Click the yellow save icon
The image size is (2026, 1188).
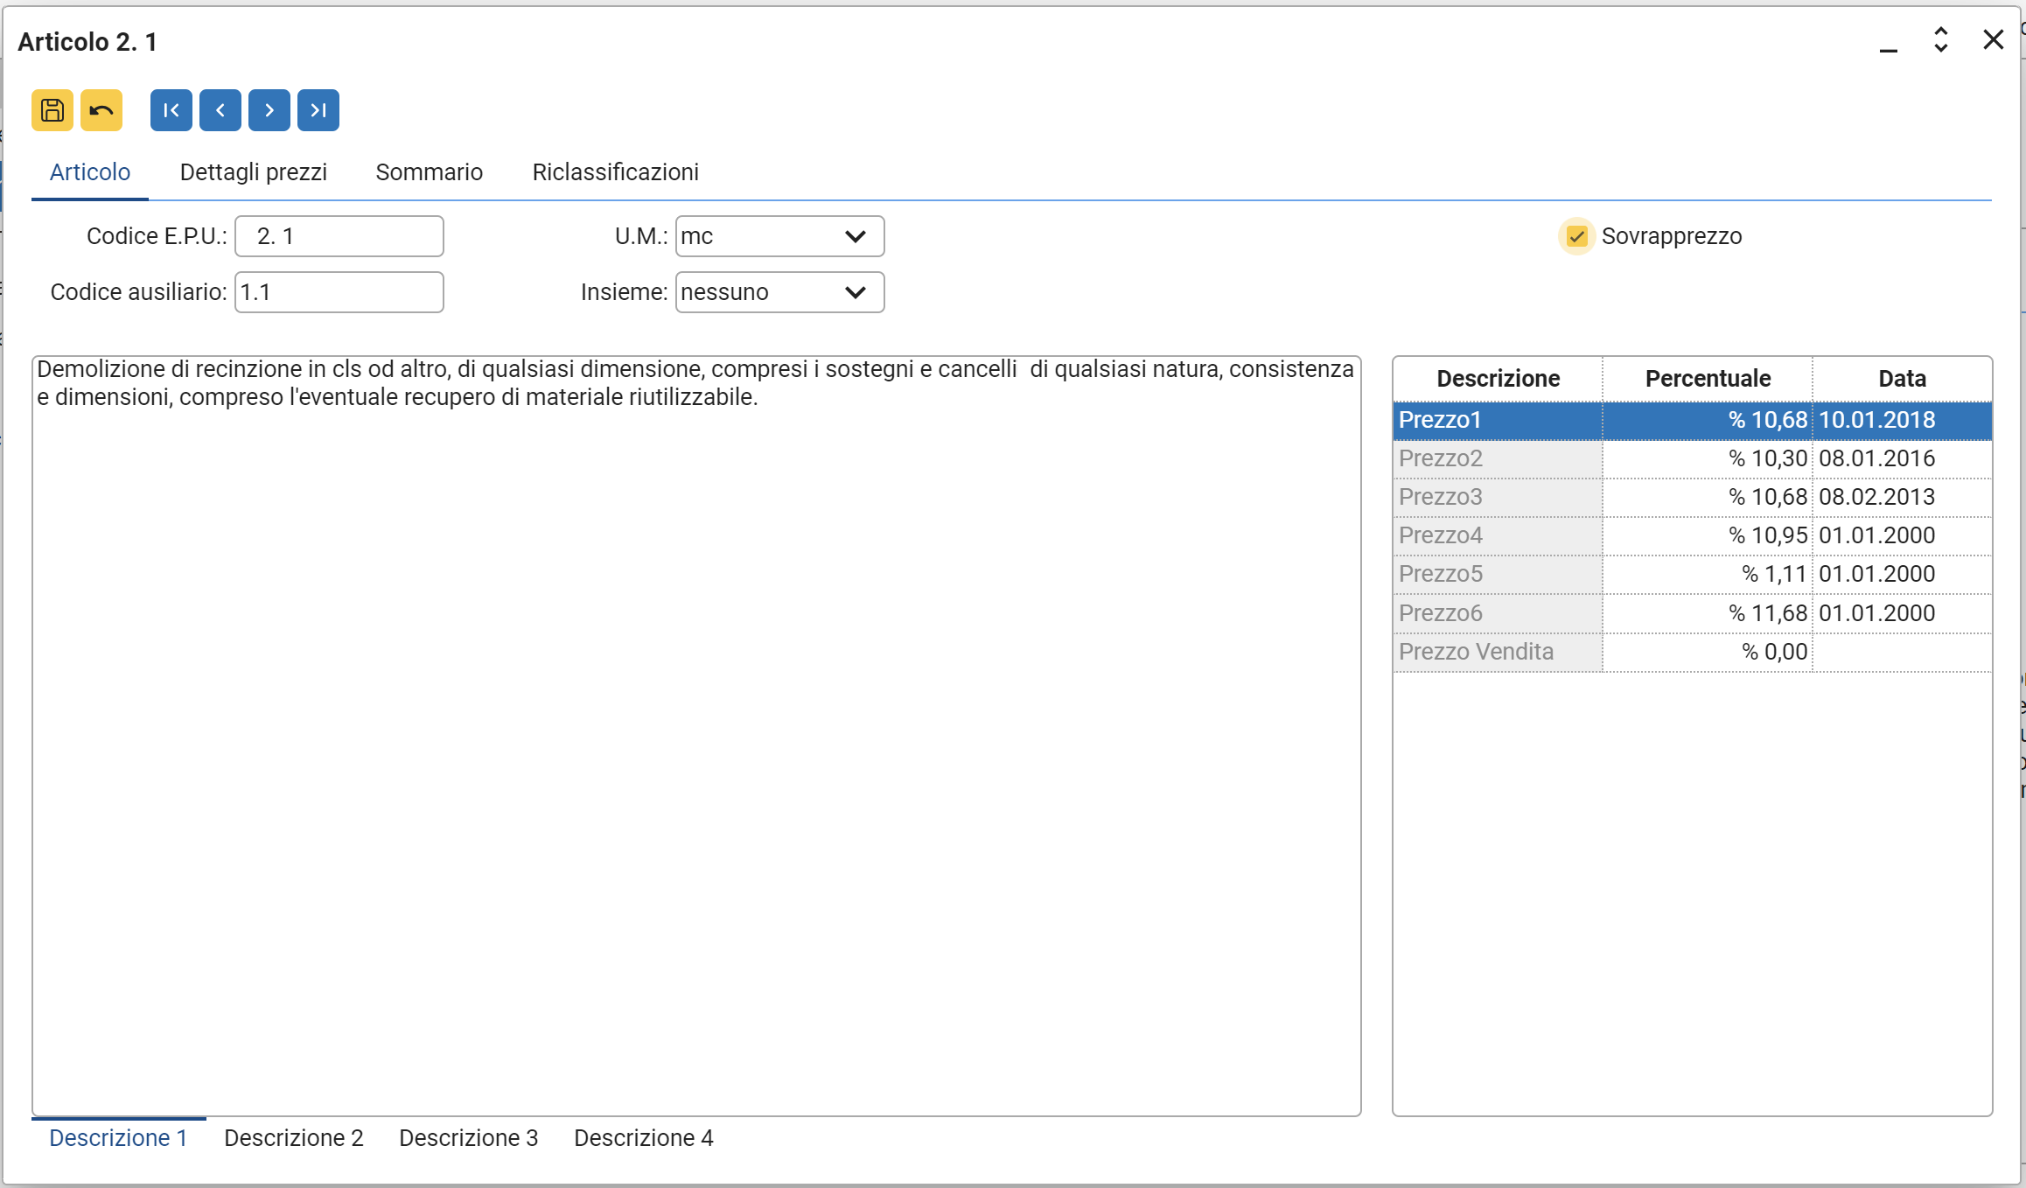pyautogui.click(x=52, y=110)
